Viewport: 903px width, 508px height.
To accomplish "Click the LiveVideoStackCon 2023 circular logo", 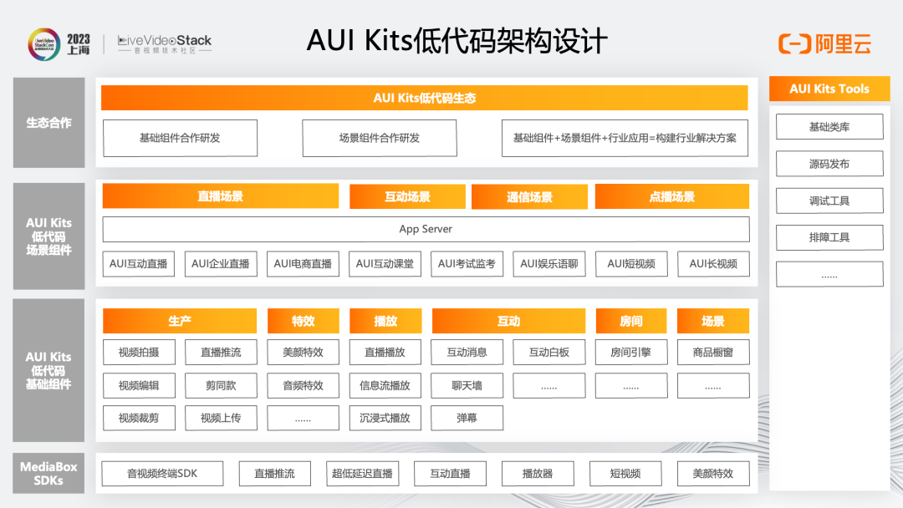I will pos(44,44).
